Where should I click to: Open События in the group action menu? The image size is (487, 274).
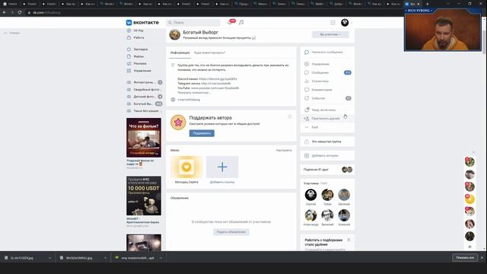pyautogui.click(x=327, y=98)
